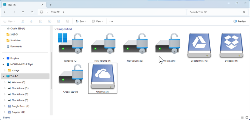The width and height of the screenshot is (250, 120).
Task: Expand Google Drive (G:) in navigation tree
Action: coord(5,106)
